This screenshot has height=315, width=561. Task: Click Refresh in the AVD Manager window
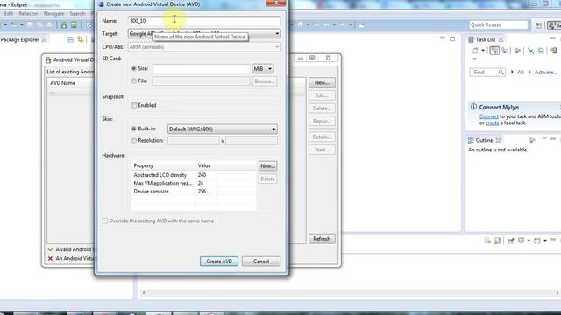[x=322, y=239]
